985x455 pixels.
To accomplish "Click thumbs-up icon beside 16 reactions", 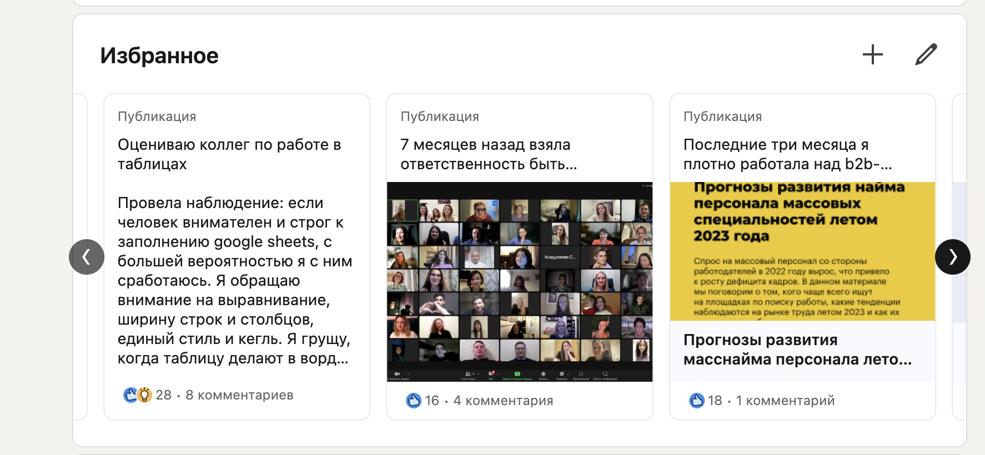I will pos(414,401).
